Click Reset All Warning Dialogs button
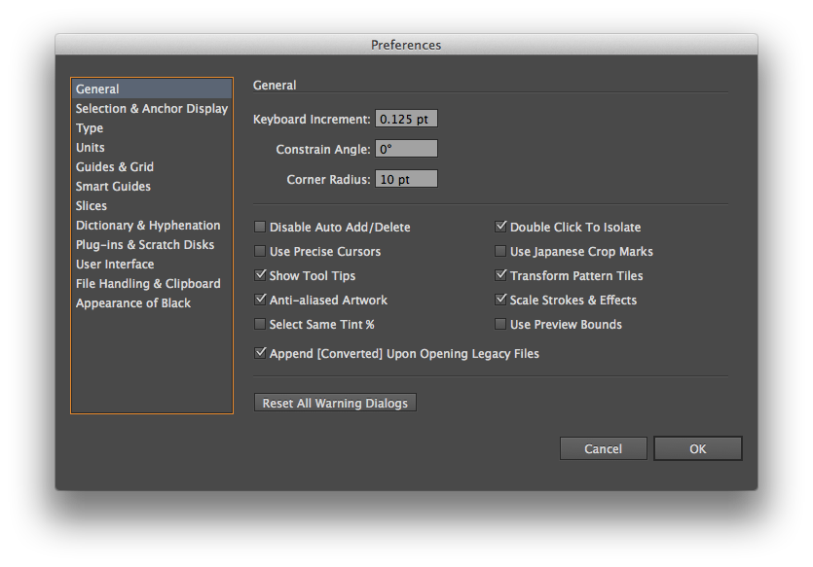The image size is (813, 567). 335,403
